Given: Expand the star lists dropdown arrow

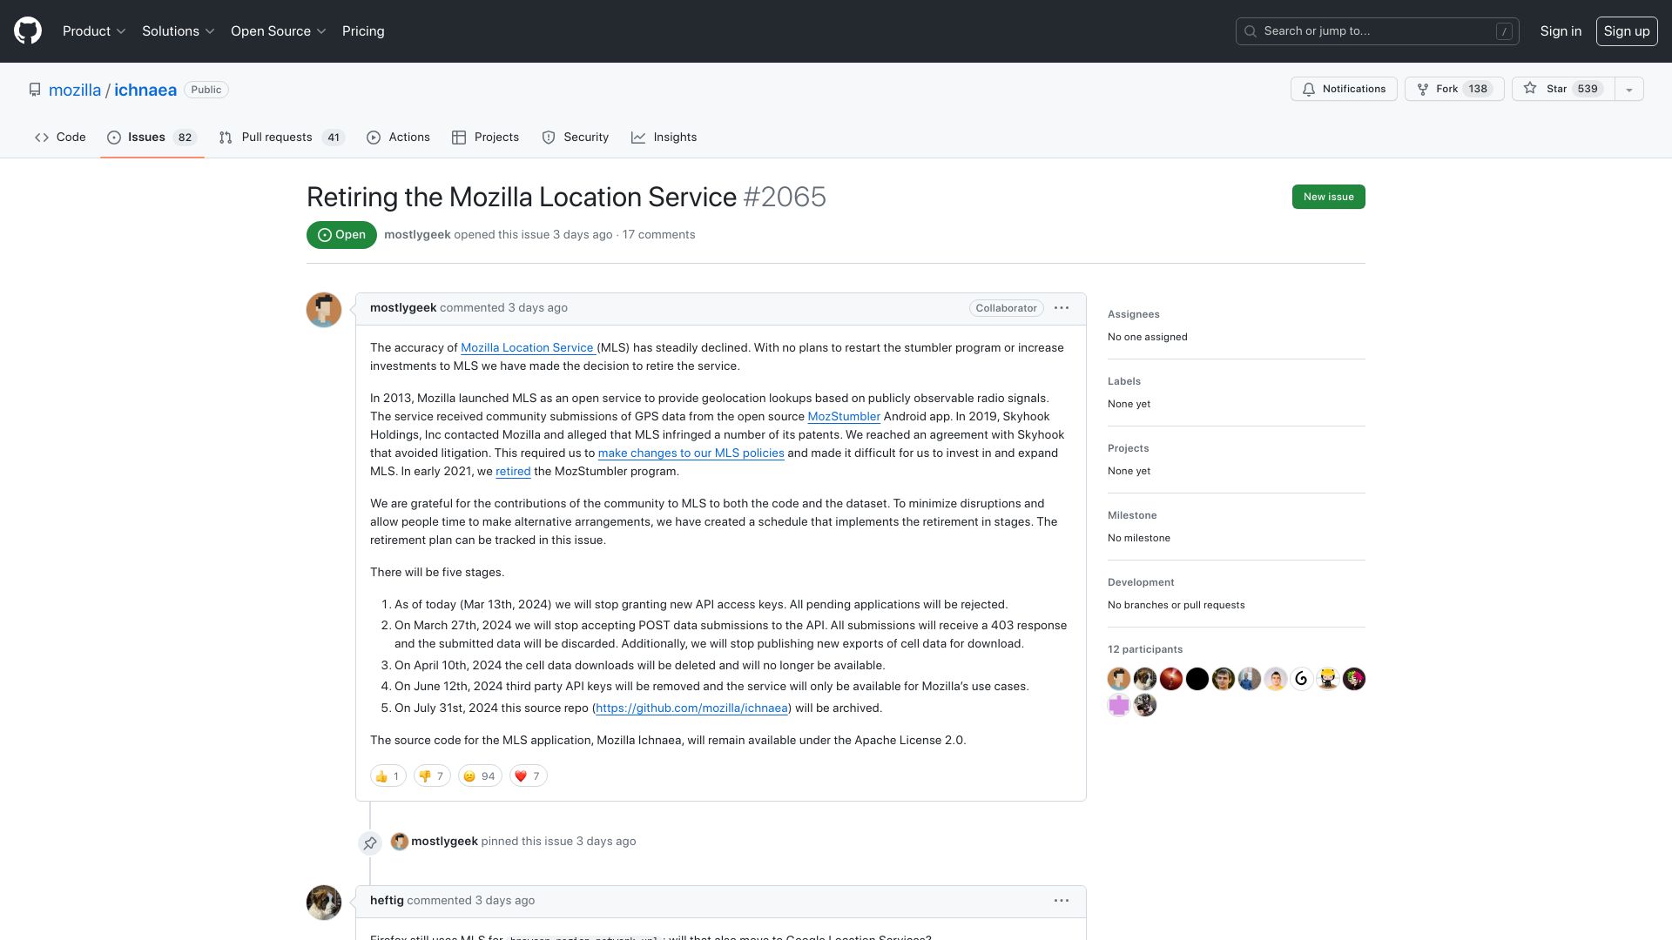Looking at the screenshot, I should click(x=1628, y=89).
